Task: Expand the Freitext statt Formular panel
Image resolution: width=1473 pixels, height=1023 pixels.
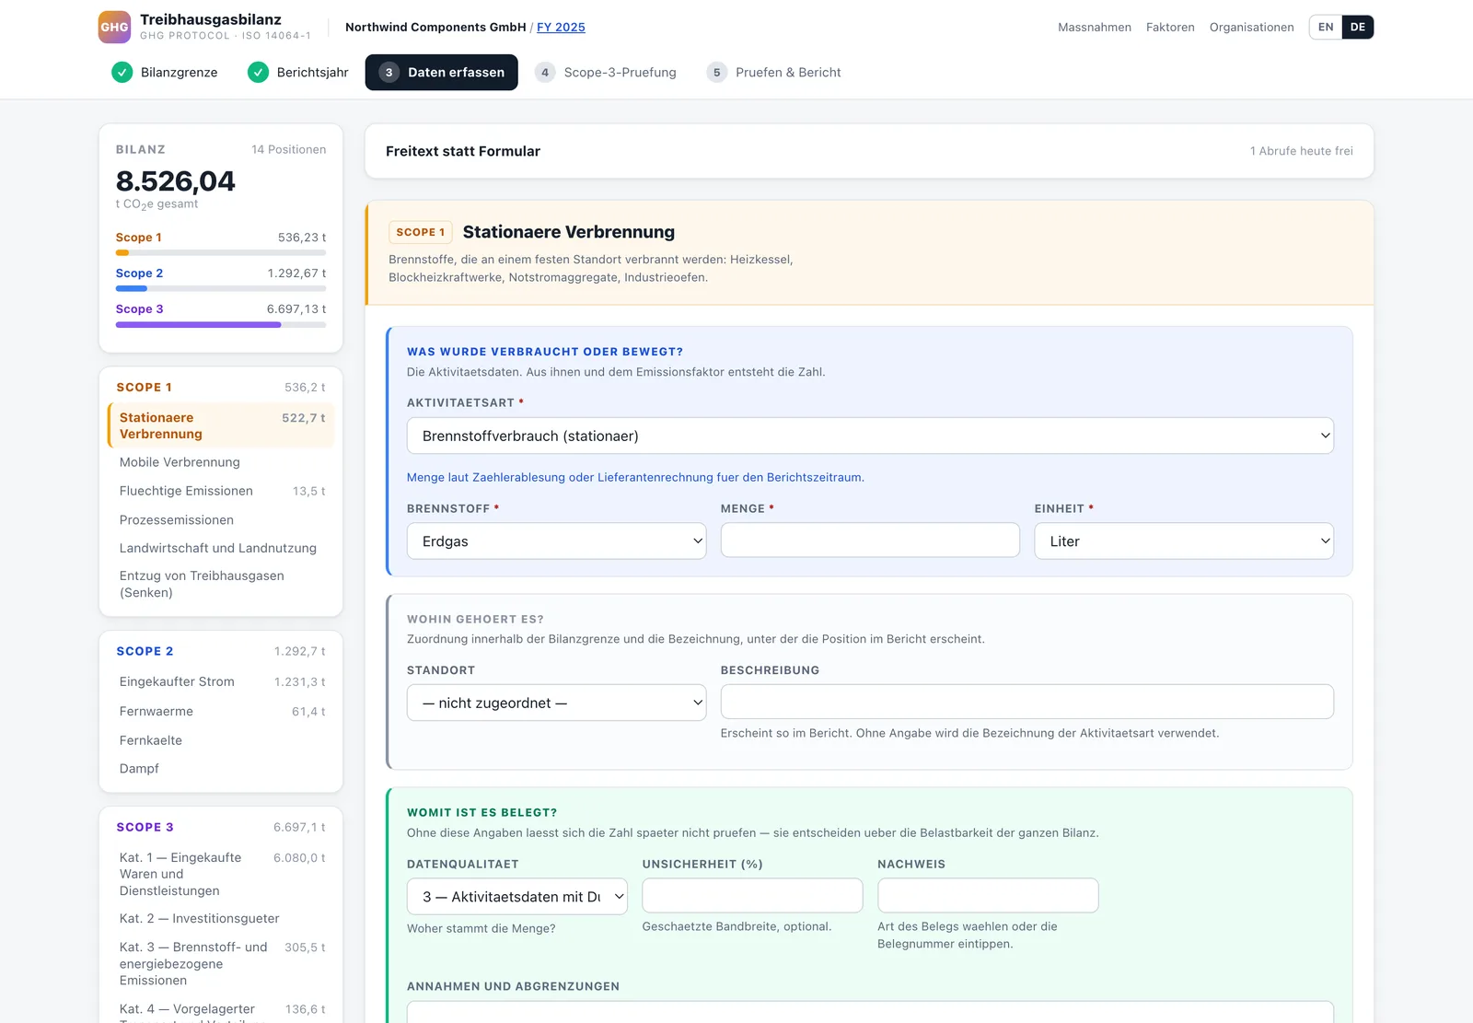Action: (869, 151)
